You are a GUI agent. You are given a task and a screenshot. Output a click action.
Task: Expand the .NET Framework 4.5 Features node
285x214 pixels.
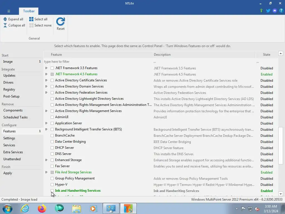pyautogui.click(x=46, y=74)
